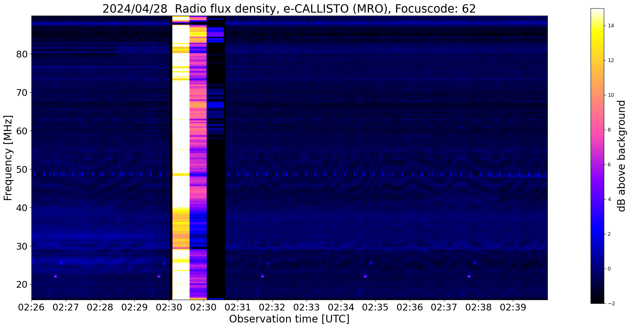Screen dimensions: 631x328
Task: Click the 02:32 time tick label
Action: 272,307
